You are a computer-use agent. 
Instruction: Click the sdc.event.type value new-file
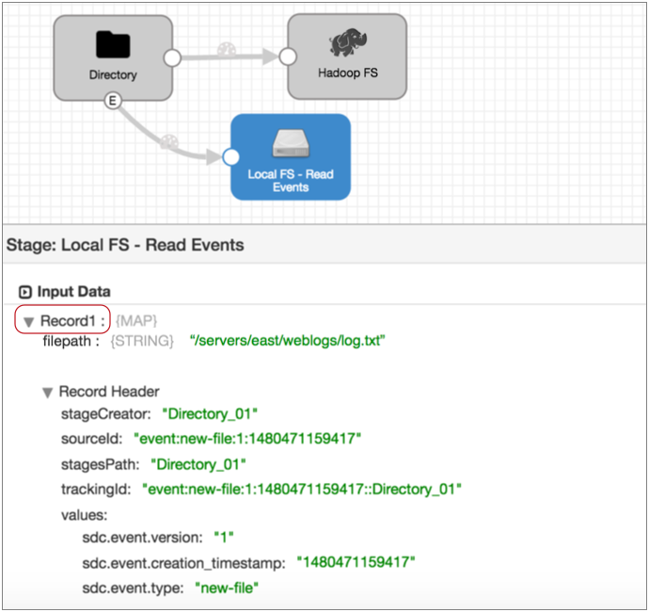(x=226, y=588)
